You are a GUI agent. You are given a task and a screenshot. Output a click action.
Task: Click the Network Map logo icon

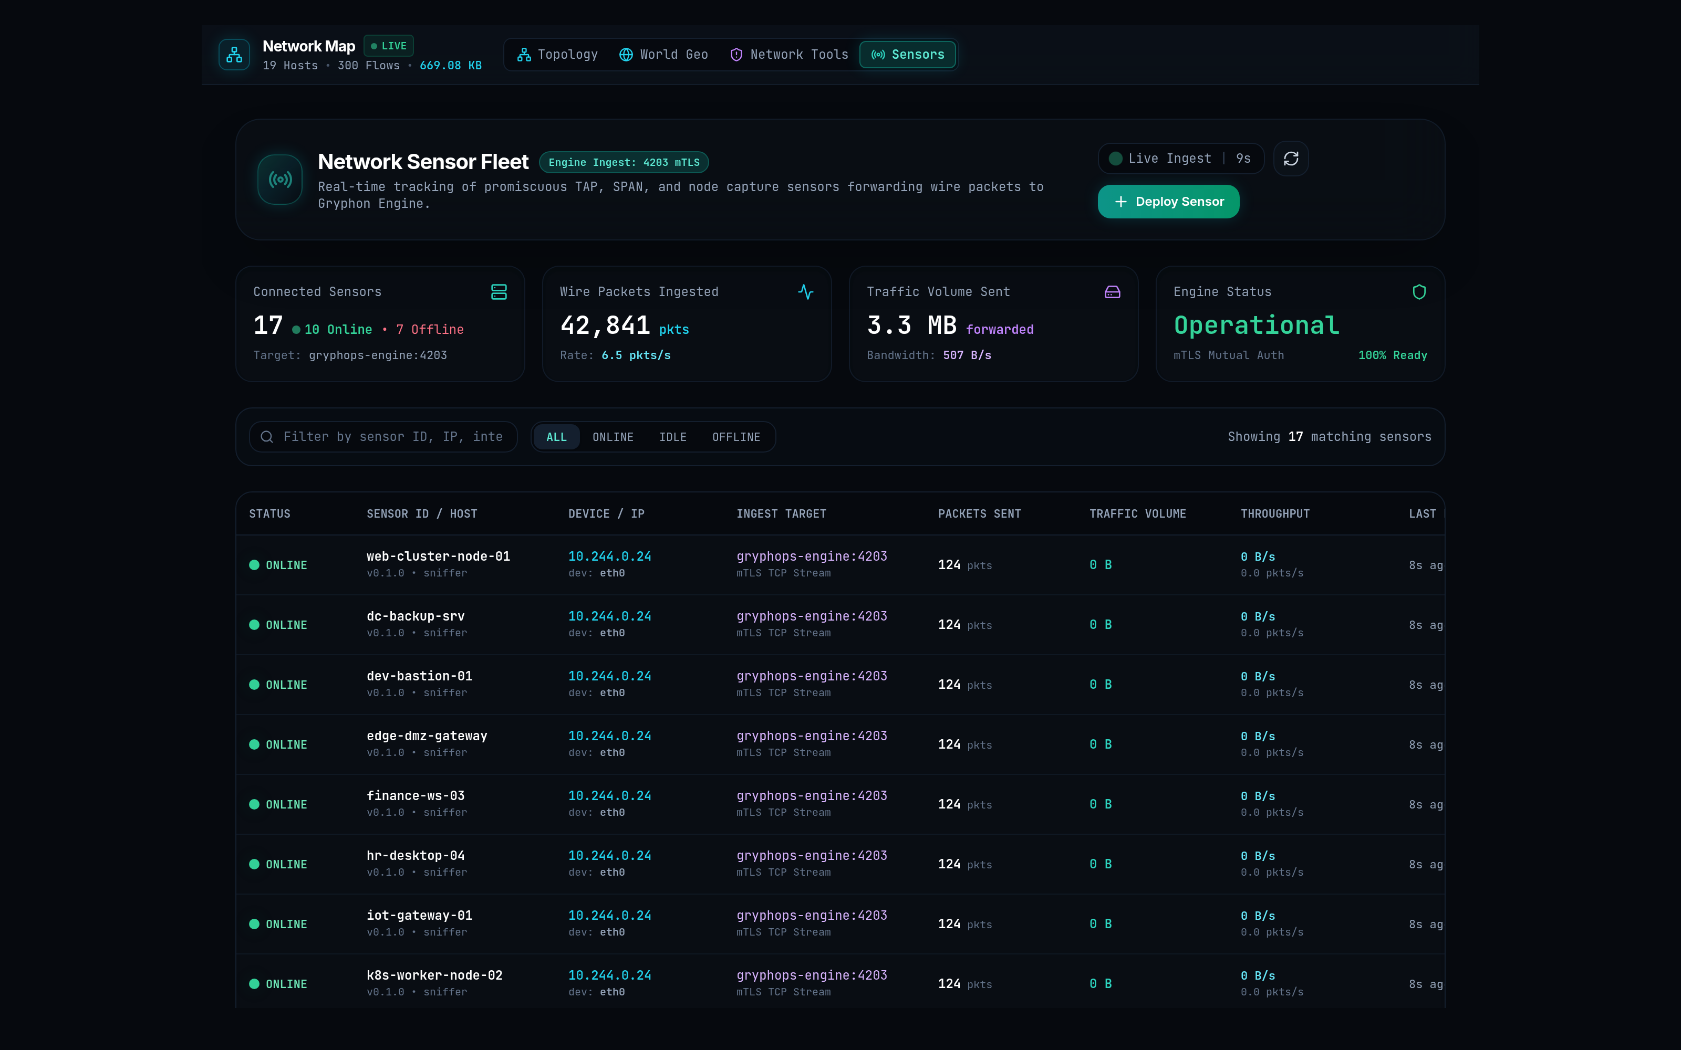pos(234,55)
